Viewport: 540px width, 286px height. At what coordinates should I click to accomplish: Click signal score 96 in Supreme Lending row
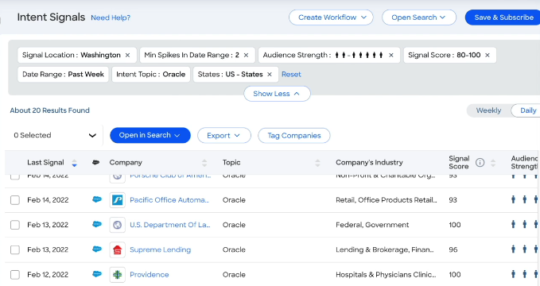[x=453, y=249]
